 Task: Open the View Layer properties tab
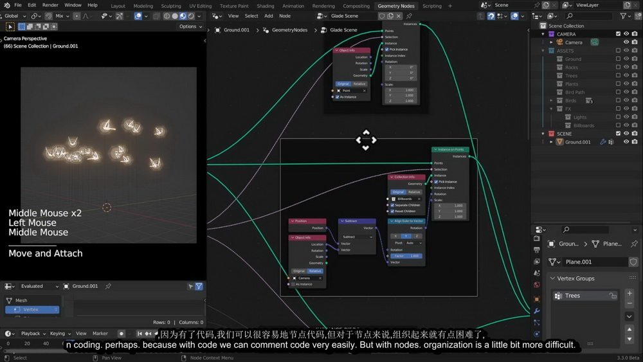point(537,261)
